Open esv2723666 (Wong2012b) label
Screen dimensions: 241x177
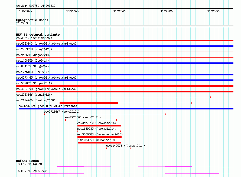pos(34,95)
